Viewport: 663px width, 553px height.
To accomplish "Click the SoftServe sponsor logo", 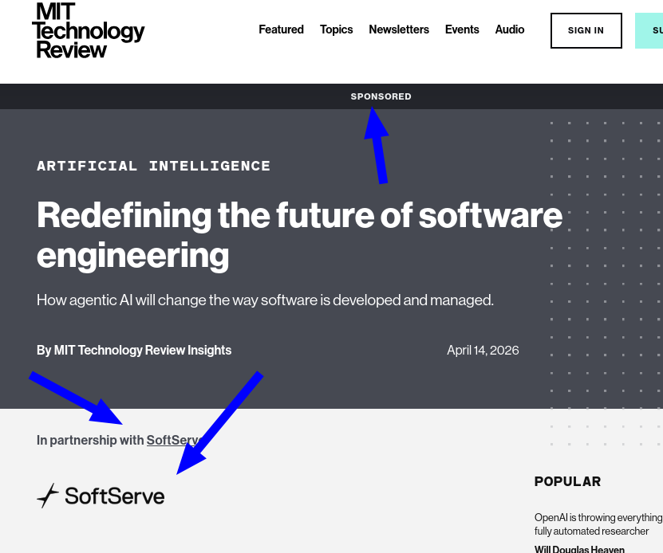I will [101, 496].
